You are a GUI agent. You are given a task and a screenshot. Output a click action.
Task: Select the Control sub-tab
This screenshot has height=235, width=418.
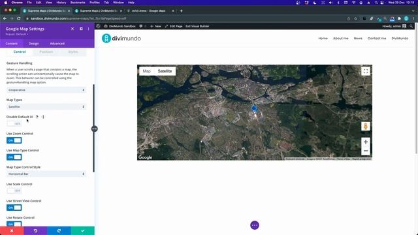(x=20, y=52)
